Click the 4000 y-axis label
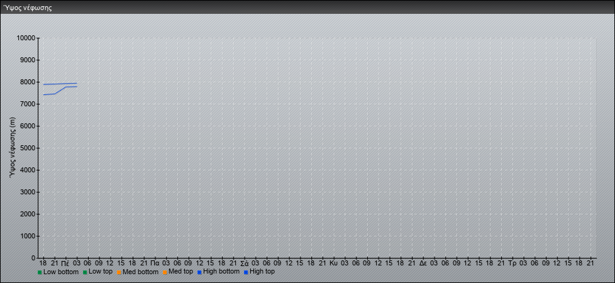615x283 pixels. 28,170
